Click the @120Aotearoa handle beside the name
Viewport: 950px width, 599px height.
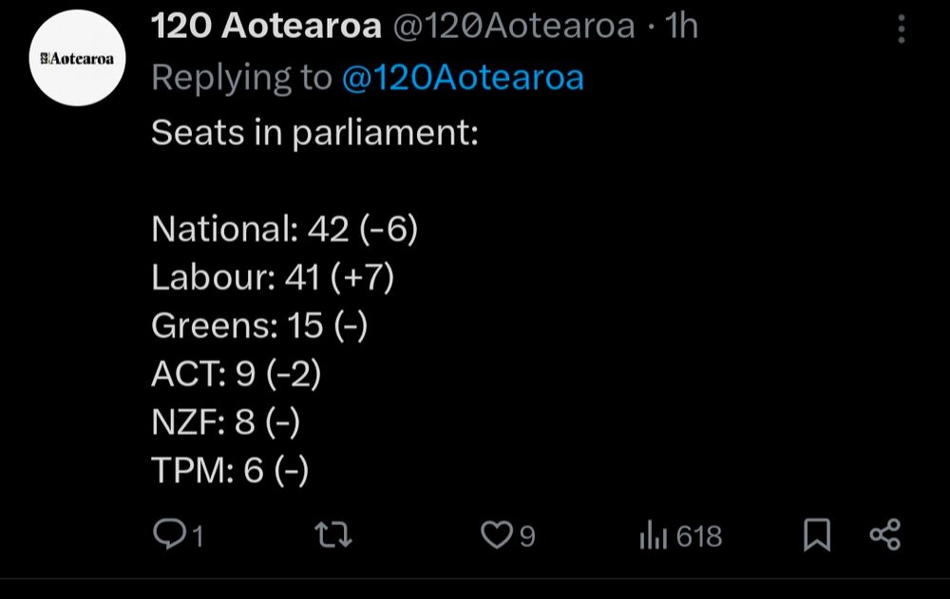click(515, 26)
